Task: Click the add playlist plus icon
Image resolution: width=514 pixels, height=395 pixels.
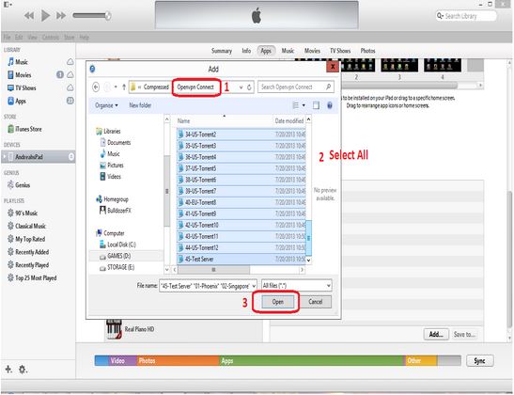Action: [8, 370]
